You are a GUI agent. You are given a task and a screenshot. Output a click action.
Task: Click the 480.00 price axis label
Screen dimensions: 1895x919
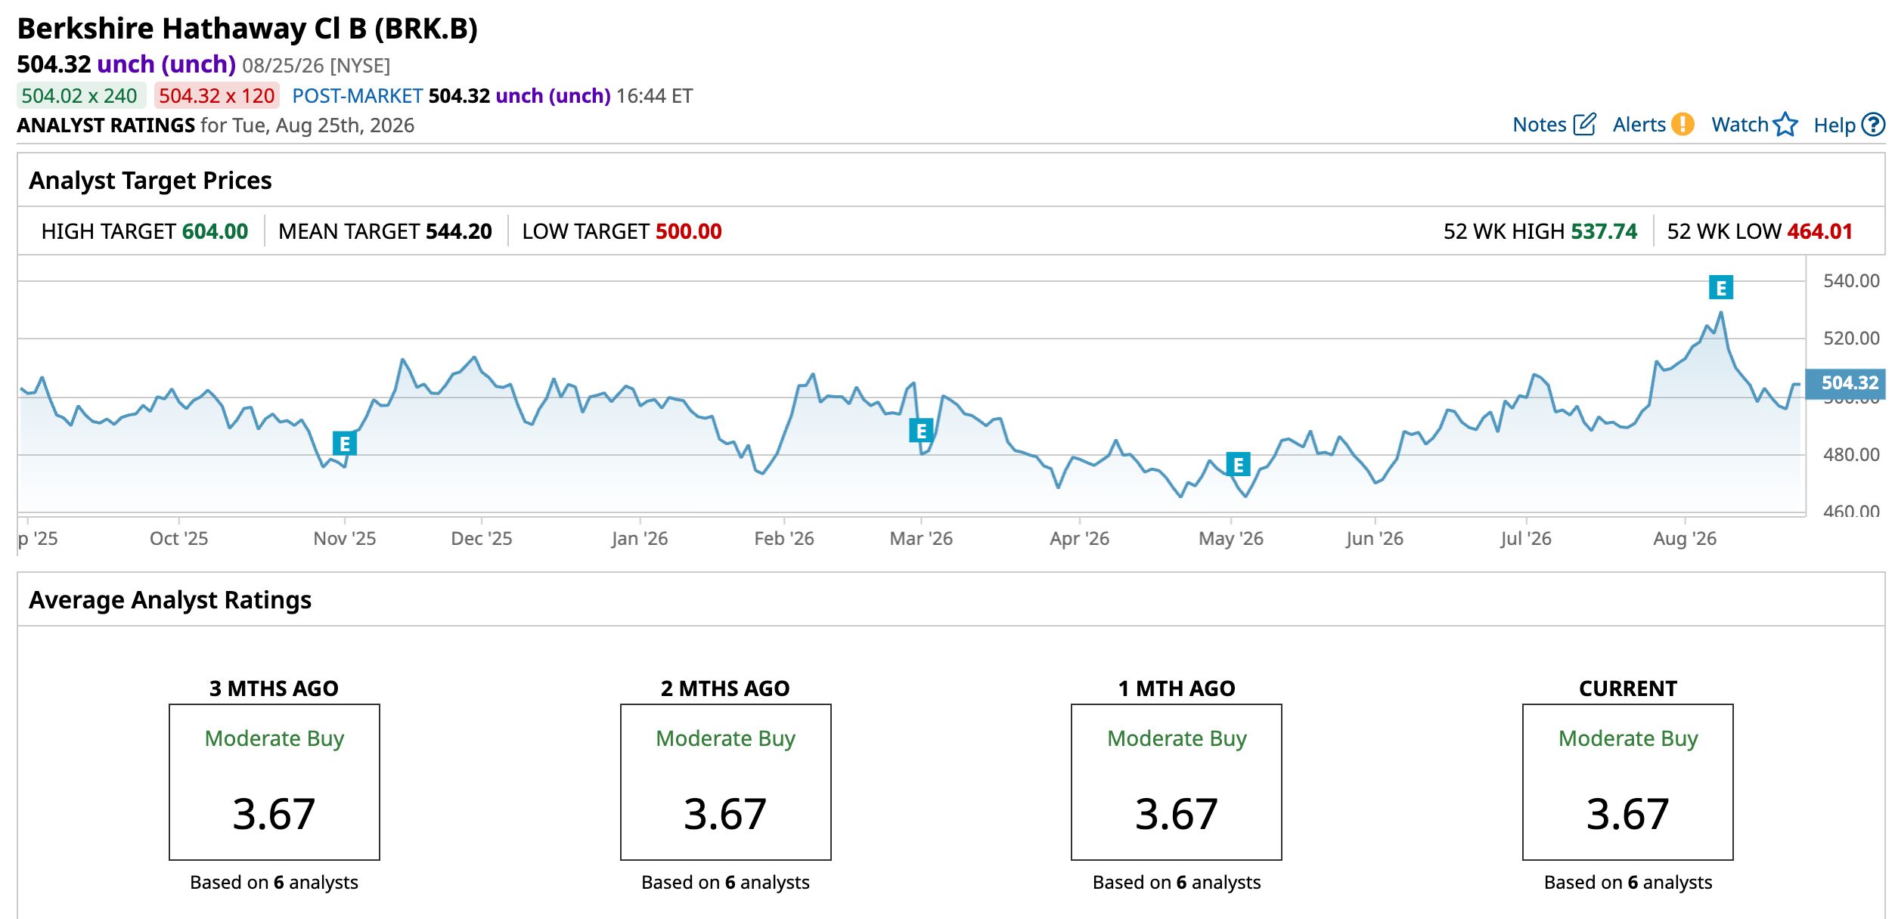click(x=1851, y=455)
